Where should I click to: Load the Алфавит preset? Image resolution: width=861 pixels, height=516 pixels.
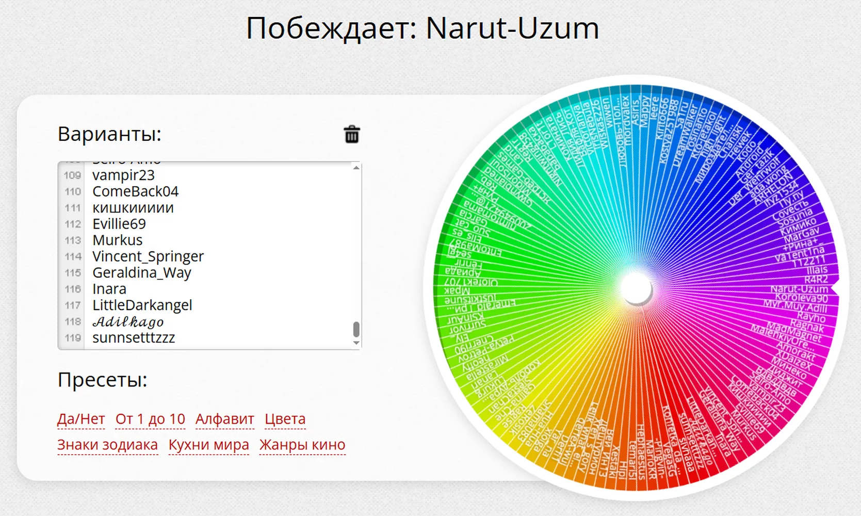[x=225, y=419]
